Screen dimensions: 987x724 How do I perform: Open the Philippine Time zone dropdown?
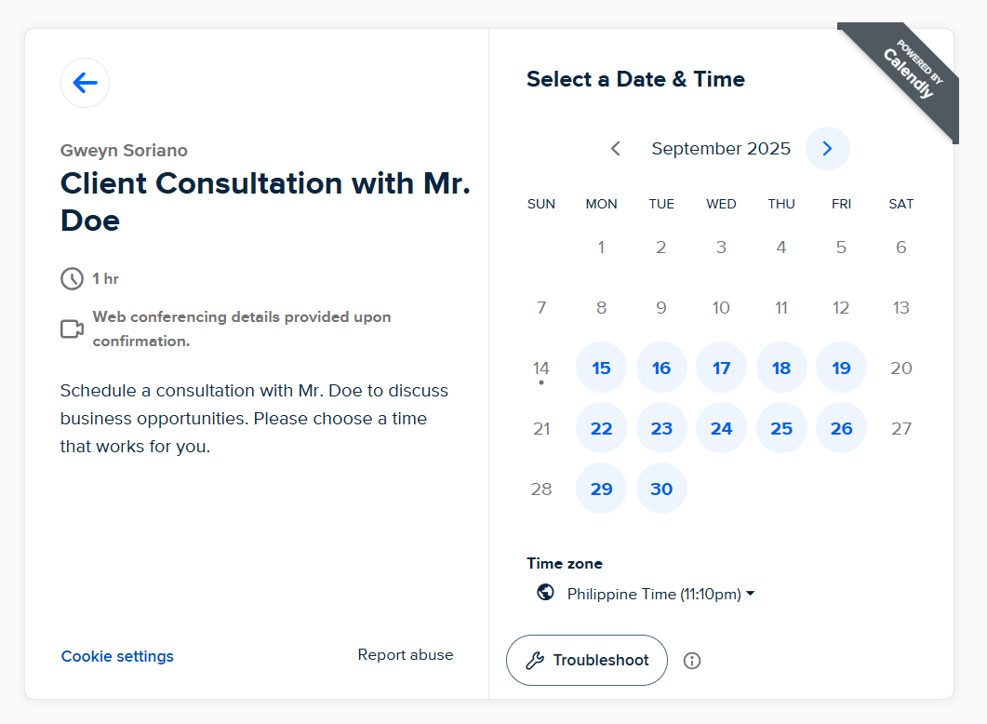point(660,594)
